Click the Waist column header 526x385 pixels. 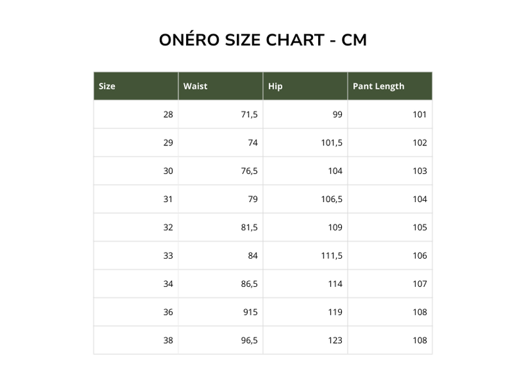(195, 86)
